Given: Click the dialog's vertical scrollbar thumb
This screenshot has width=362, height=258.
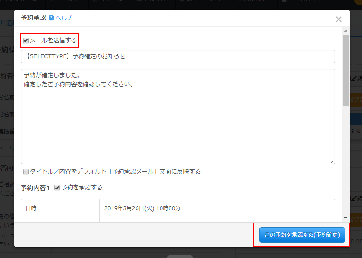Looking at the screenshot, I should (x=346, y=68).
